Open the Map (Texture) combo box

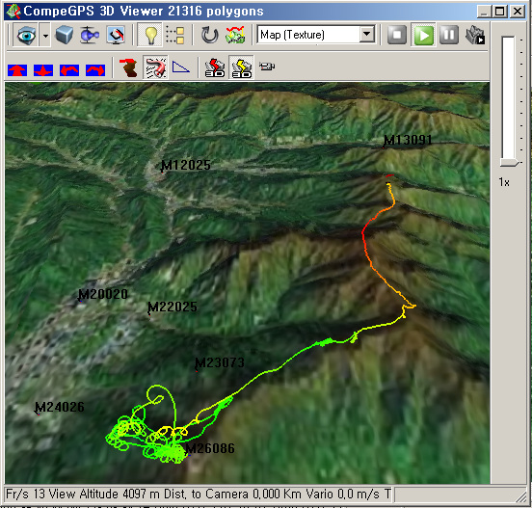click(316, 35)
